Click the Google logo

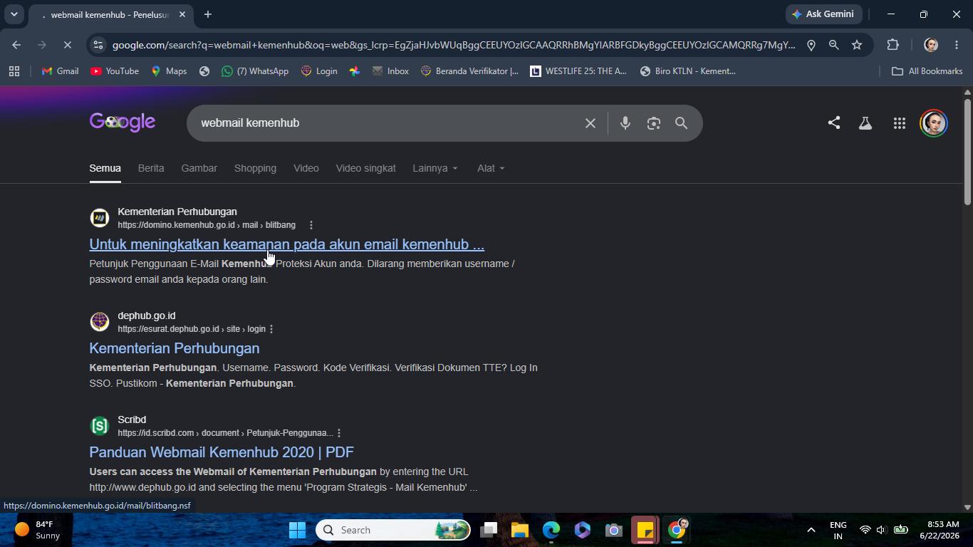click(x=123, y=123)
